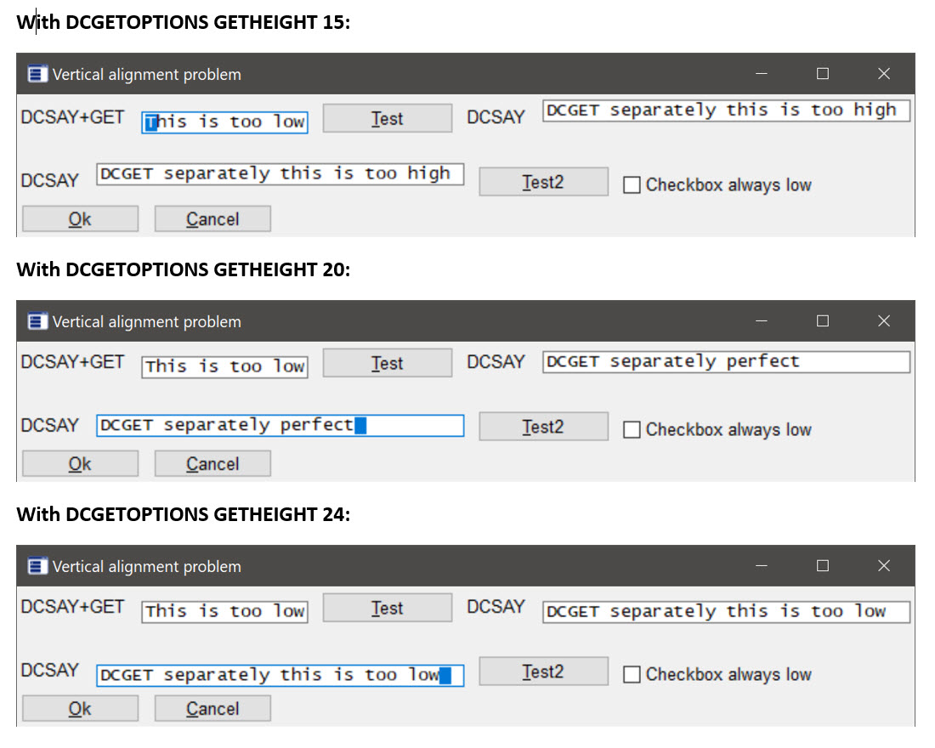Maximize the GETHEIGHT 15 dialog window
This screenshot has height=748, width=935.
point(822,74)
